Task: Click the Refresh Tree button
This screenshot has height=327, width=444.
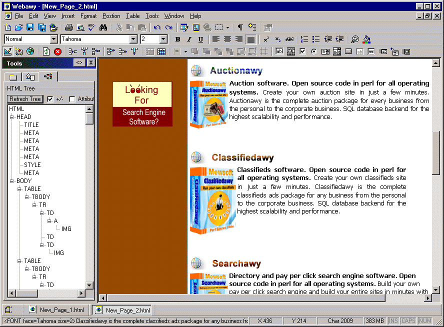Action: pyautogui.click(x=25, y=99)
